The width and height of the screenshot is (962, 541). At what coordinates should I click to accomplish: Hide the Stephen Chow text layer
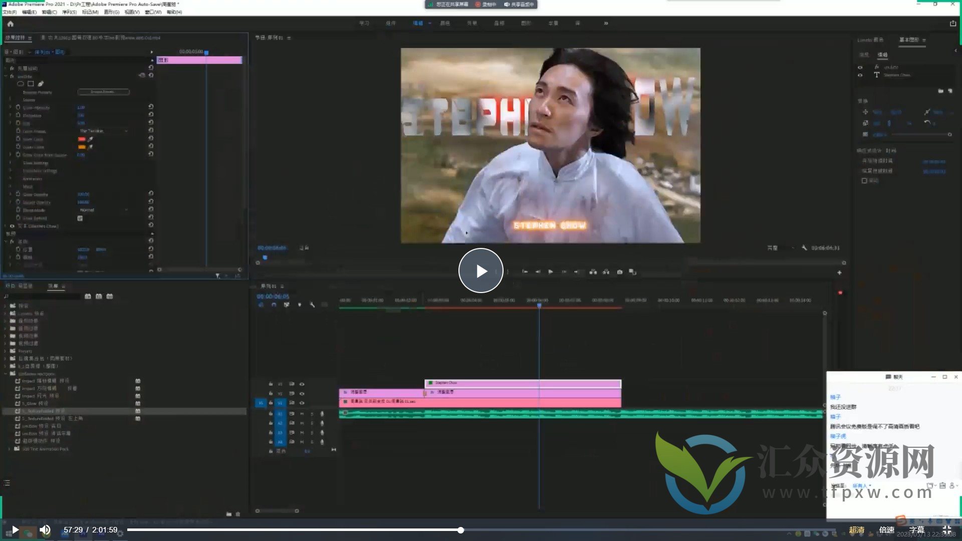click(860, 75)
